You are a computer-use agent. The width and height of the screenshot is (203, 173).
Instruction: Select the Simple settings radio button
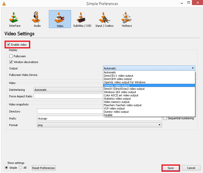[6, 167]
